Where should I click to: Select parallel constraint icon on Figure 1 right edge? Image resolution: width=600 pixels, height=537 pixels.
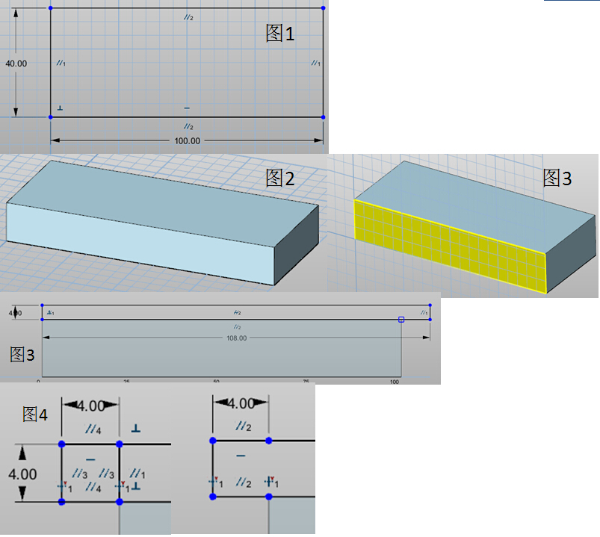pos(315,63)
